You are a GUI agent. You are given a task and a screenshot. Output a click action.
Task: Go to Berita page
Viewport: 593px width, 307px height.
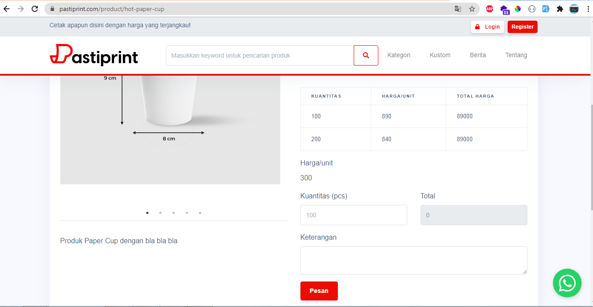[478, 55]
